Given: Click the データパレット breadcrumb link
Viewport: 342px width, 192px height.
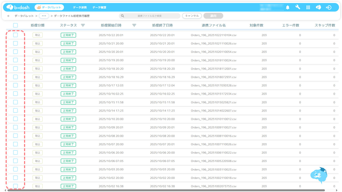Looking at the screenshot, I should pos(24,16).
